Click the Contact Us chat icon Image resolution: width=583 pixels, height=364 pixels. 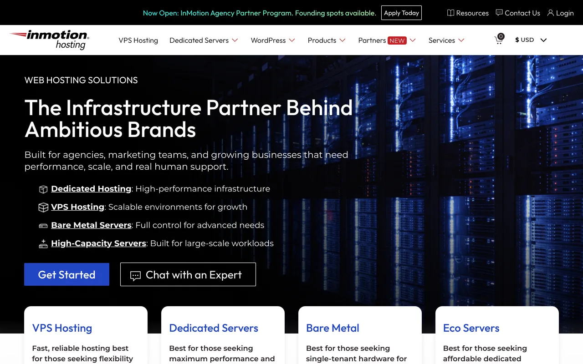[499, 13]
